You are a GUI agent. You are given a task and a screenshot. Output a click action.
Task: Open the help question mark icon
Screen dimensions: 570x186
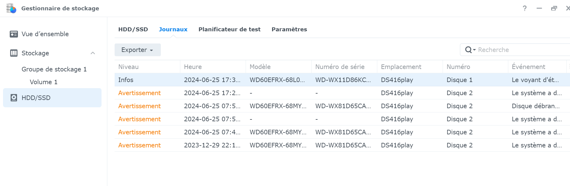[525, 8]
